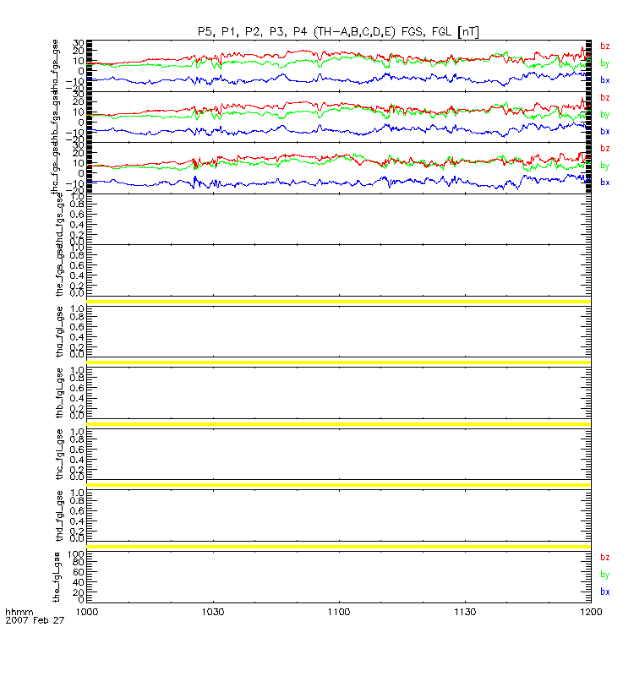Screen dimensions: 634x676
Task: Click the 'thd_fgl_gse' vertical axis title
Action: pyautogui.click(x=59, y=515)
